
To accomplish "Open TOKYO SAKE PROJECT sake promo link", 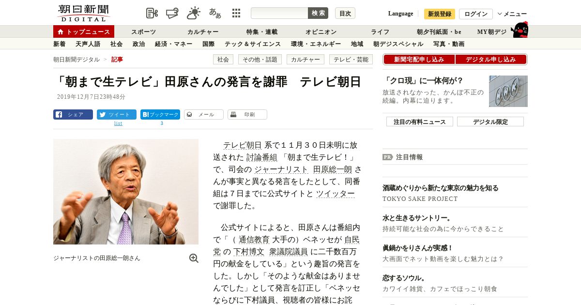I will pyautogui.click(x=441, y=193).
